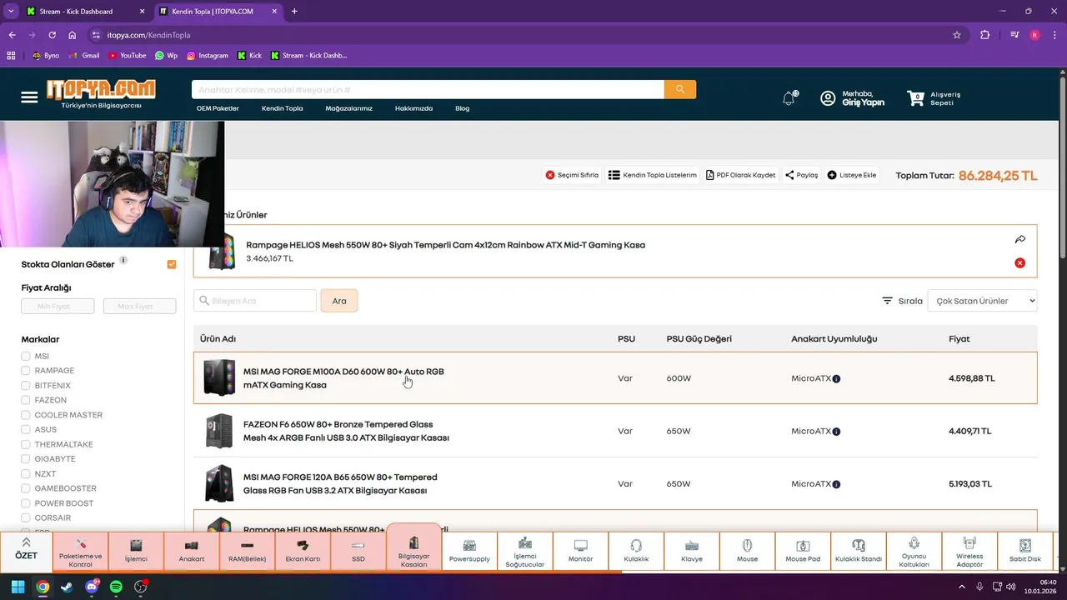Click Listeye Ekle button
1067x600 pixels.
852,175
